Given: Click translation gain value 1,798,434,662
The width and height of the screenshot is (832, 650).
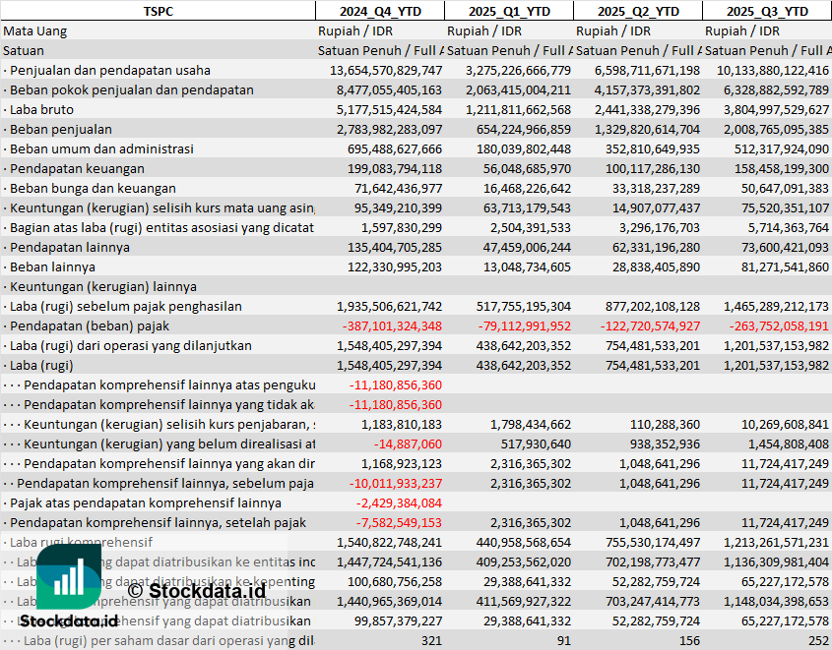Looking at the screenshot, I should tap(530, 424).
